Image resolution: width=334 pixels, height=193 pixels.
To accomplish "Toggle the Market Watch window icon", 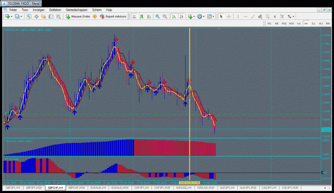I will 29,17.
